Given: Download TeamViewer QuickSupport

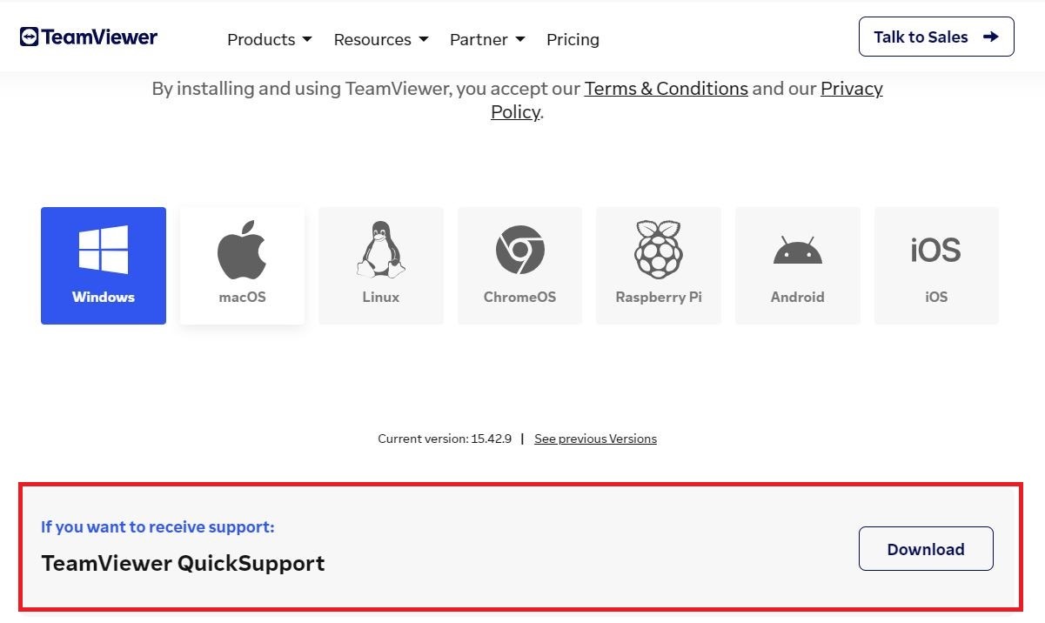Looking at the screenshot, I should pos(926,549).
